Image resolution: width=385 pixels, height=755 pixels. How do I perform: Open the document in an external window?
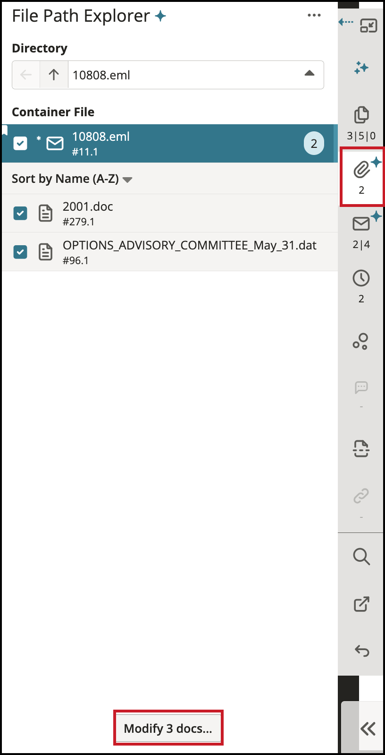point(361,604)
